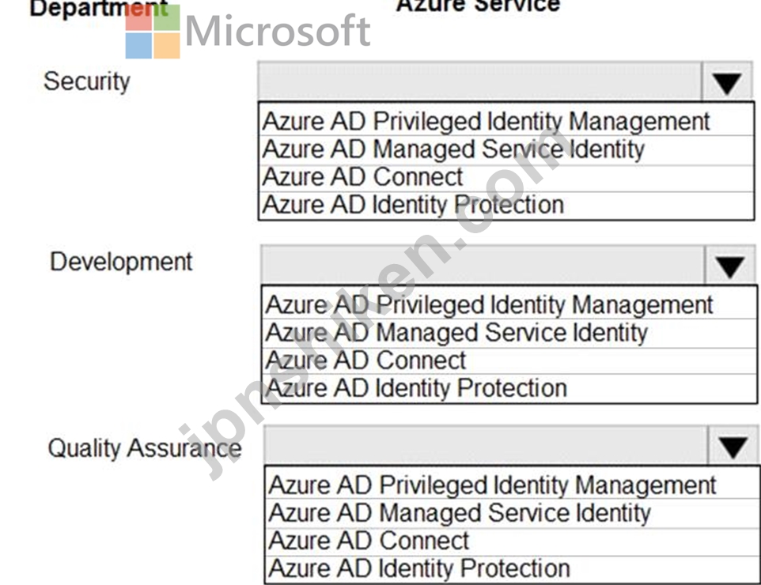Screen dimensions: 761x585
Task: Select Privileged Identity Management for Security
Action: pos(506,121)
